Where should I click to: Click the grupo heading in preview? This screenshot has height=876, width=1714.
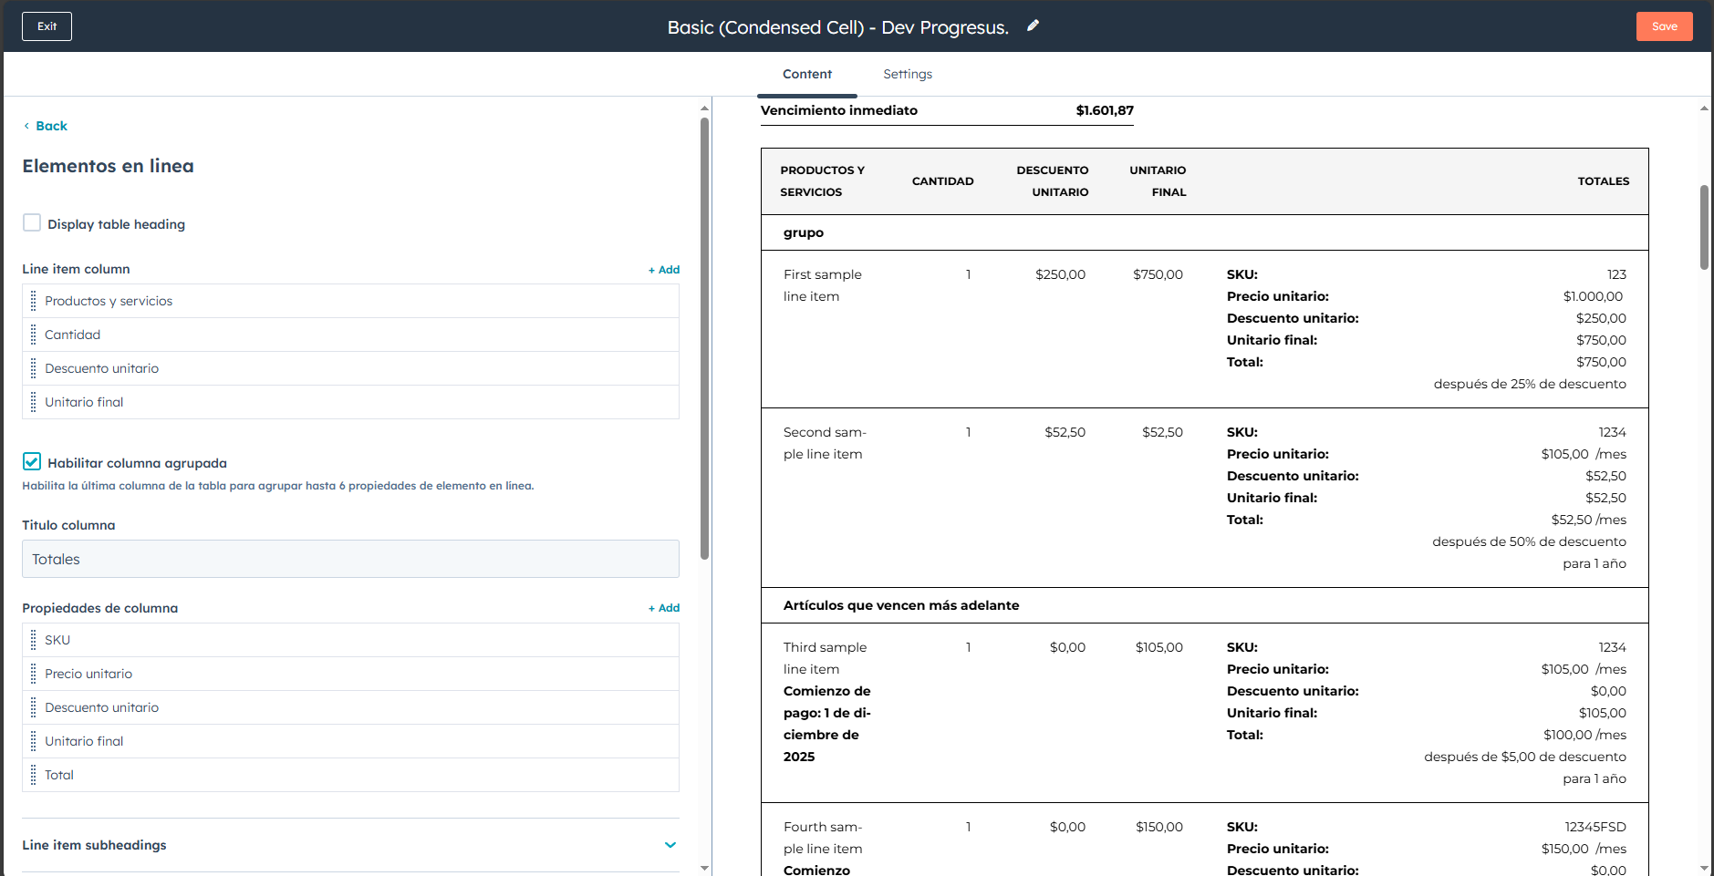click(x=804, y=232)
